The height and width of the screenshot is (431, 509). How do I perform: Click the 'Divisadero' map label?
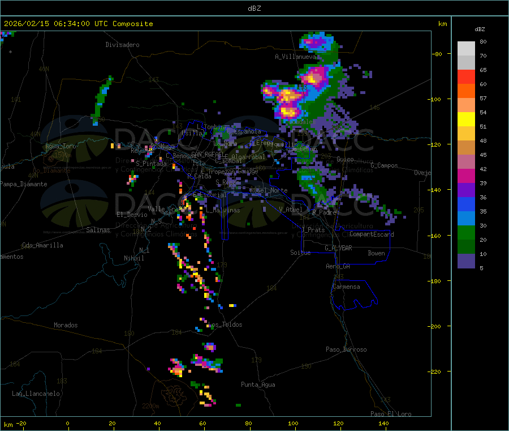pyautogui.click(x=122, y=45)
